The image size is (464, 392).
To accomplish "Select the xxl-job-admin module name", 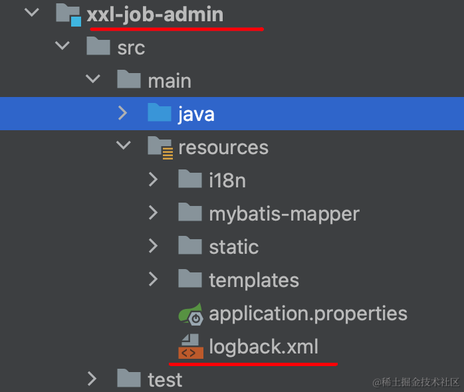I will 155,15.
